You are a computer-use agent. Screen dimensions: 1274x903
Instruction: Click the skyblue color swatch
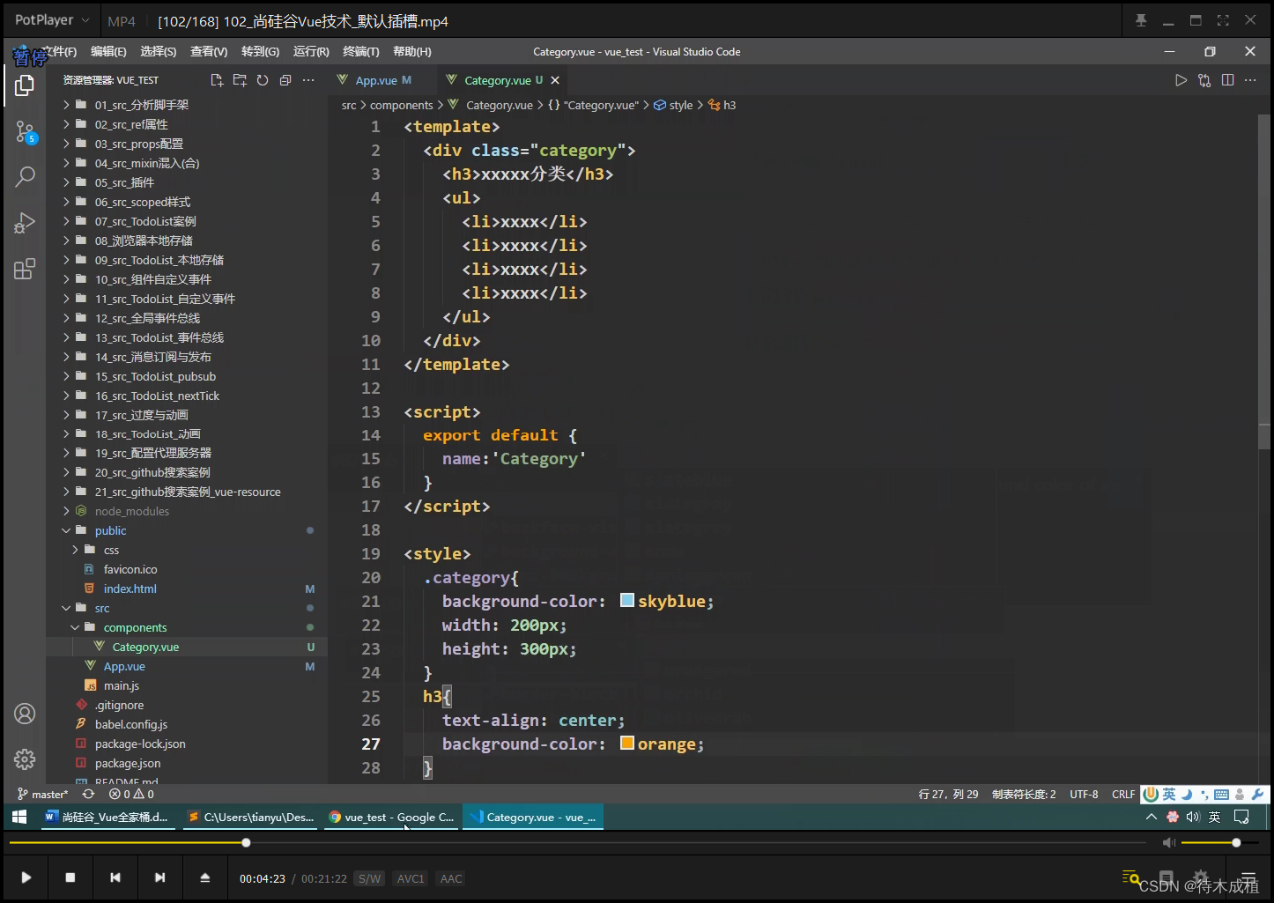pos(627,600)
